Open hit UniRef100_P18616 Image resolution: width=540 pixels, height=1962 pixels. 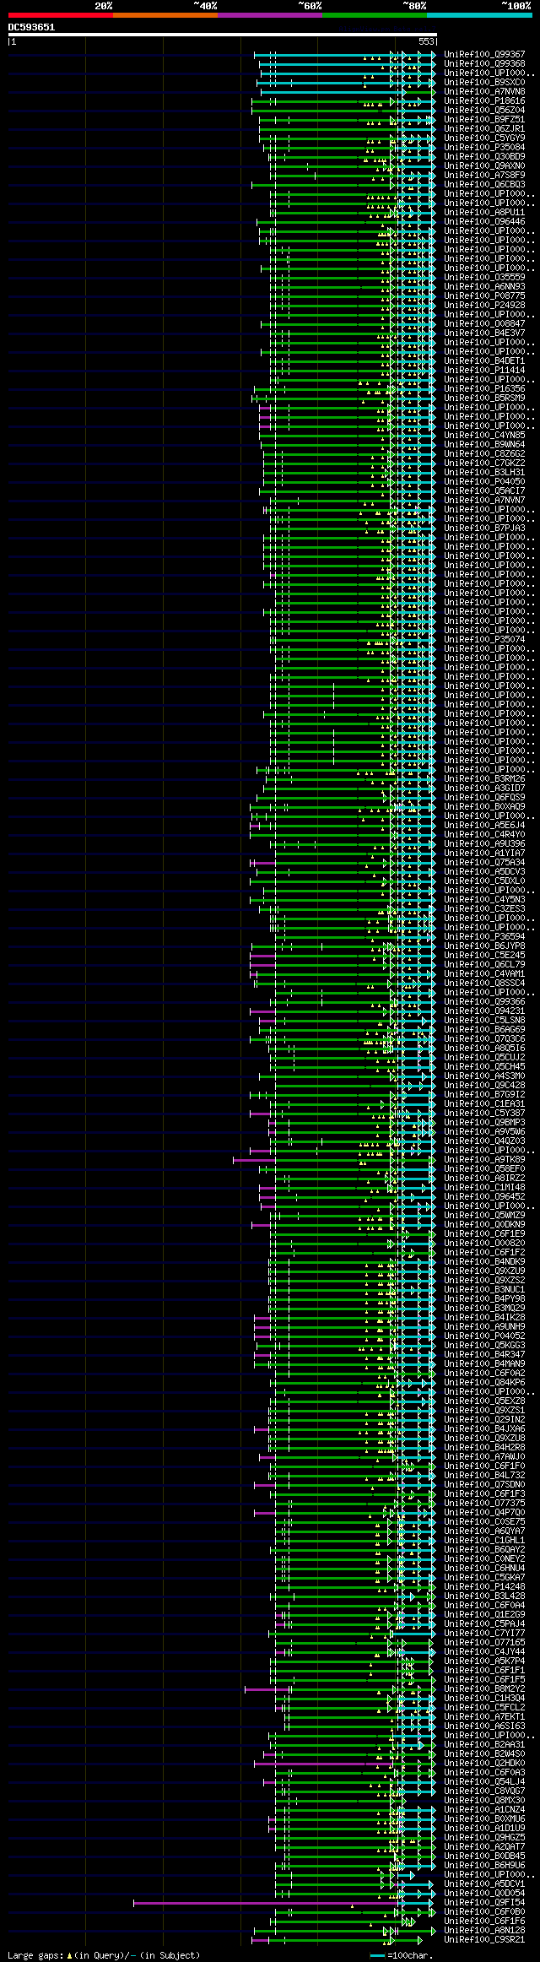(484, 101)
